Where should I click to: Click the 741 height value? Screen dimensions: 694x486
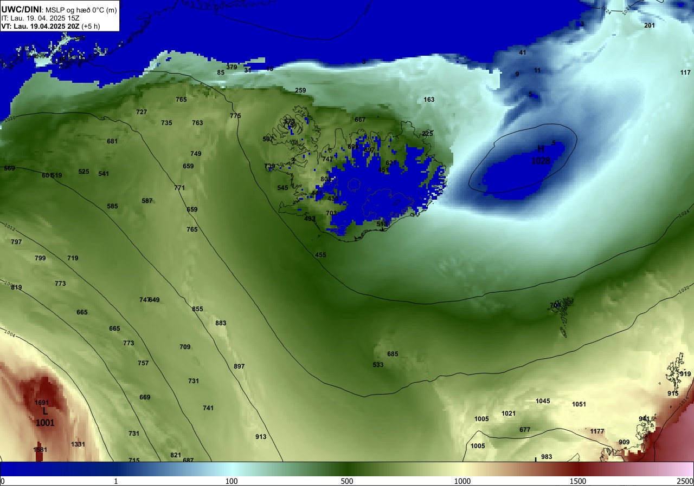tap(208, 408)
